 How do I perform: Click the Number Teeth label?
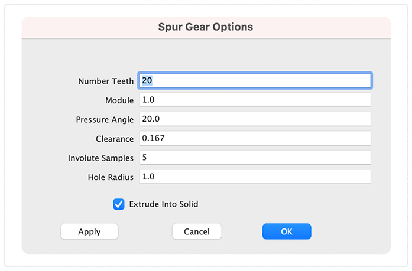pos(106,81)
